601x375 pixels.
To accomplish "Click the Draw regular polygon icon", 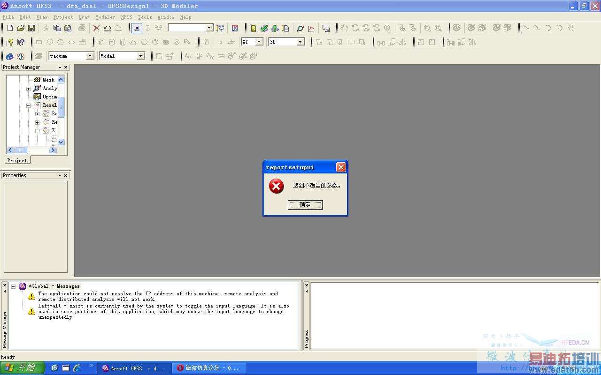I will (x=61, y=42).
